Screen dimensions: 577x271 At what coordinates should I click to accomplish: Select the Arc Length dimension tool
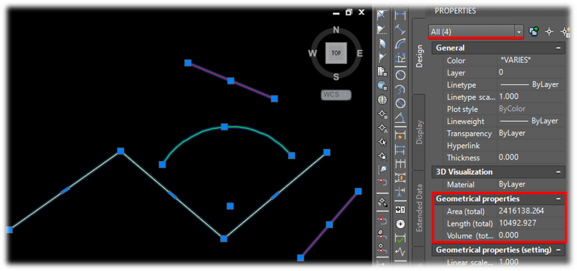(400, 43)
